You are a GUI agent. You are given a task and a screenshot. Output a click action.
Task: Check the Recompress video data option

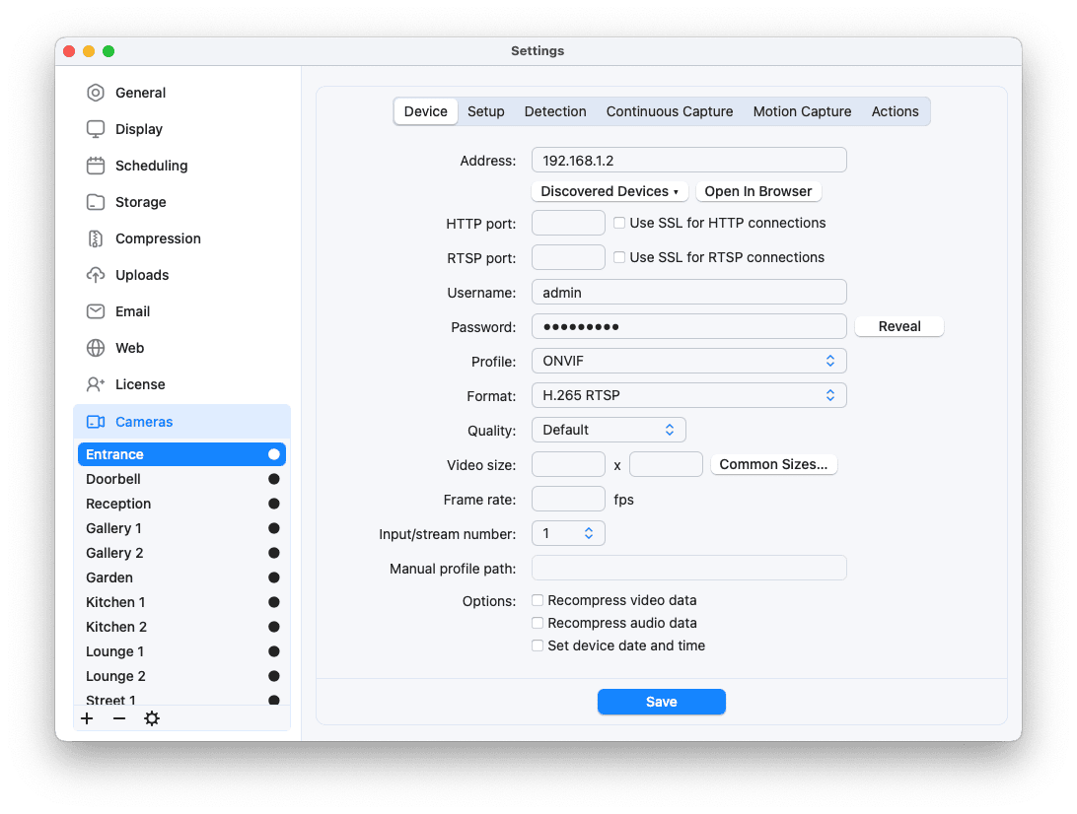pos(538,599)
